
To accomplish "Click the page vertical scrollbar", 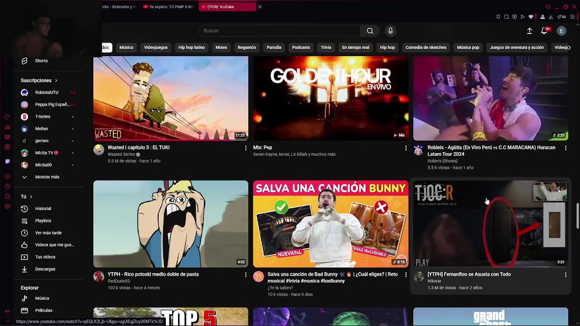I will (x=577, y=216).
